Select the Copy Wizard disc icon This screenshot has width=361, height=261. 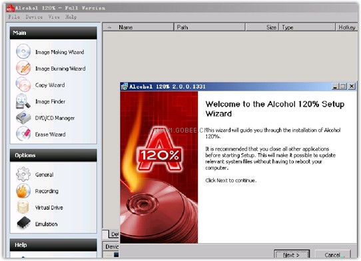[x=23, y=85]
